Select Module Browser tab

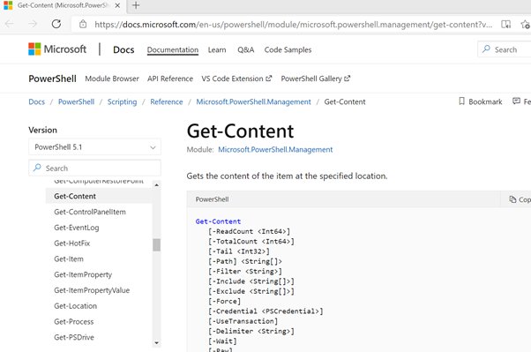click(x=112, y=79)
